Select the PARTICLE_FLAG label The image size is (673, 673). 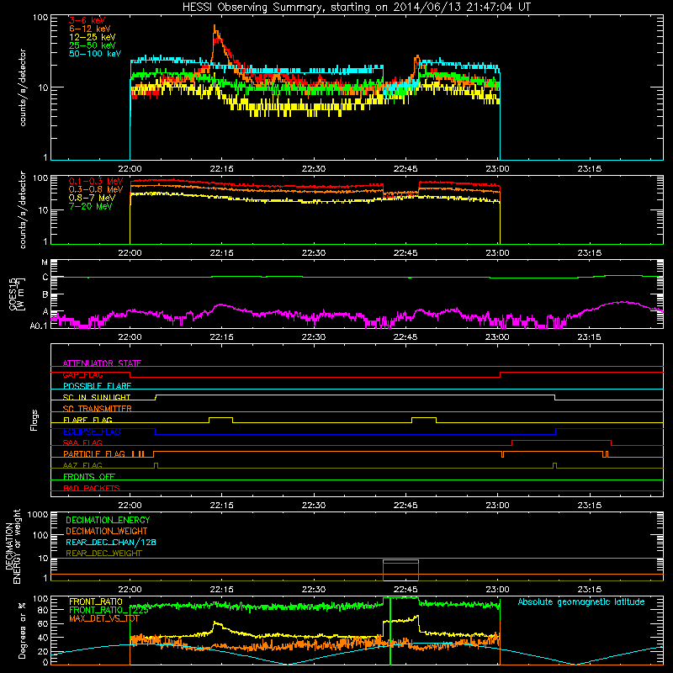coord(94,453)
